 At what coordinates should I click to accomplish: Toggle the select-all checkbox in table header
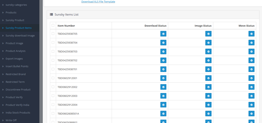coord(53,26)
